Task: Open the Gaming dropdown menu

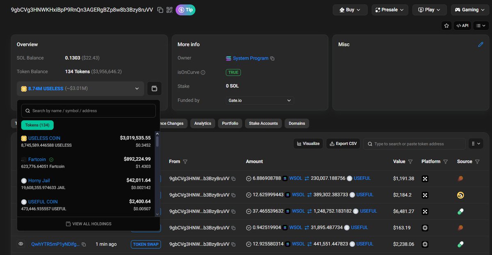Action: point(470,10)
